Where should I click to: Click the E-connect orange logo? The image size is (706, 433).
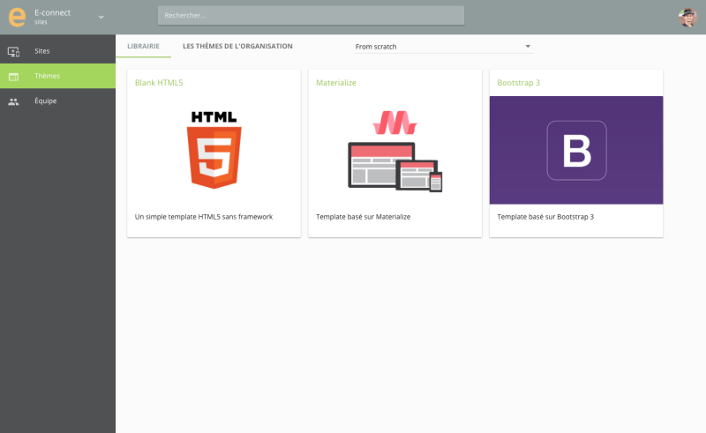click(x=17, y=17)
